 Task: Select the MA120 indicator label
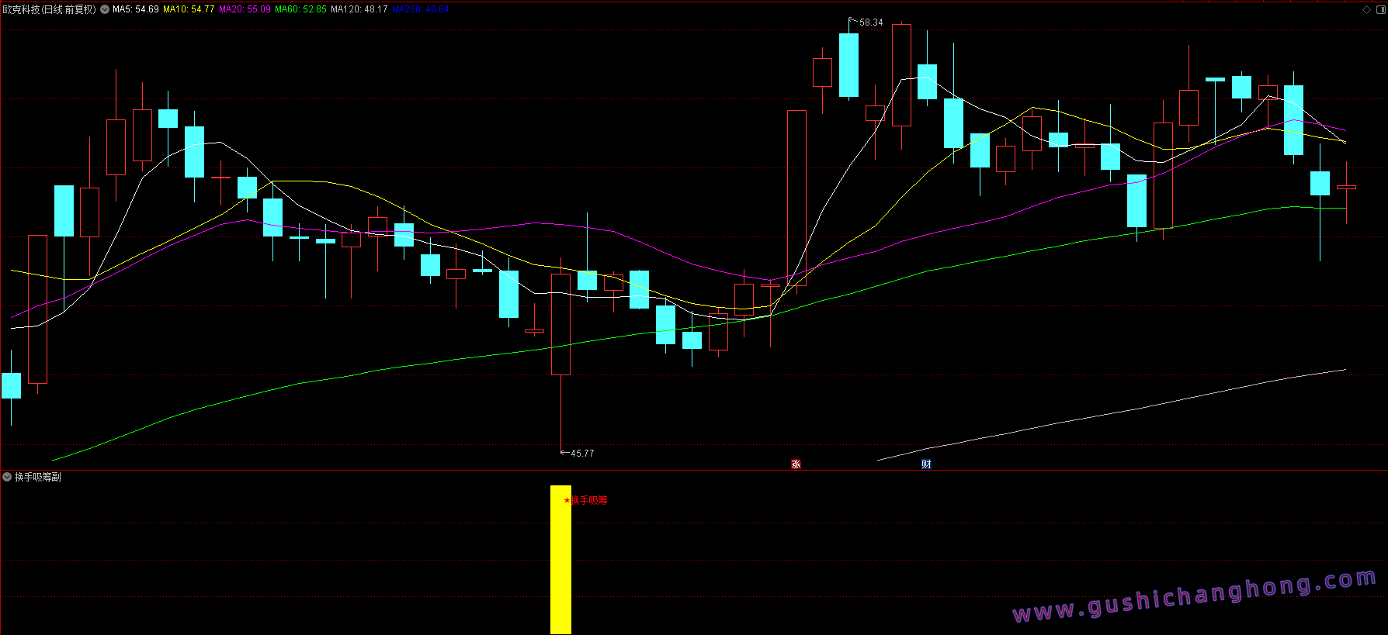coord(359,9)
